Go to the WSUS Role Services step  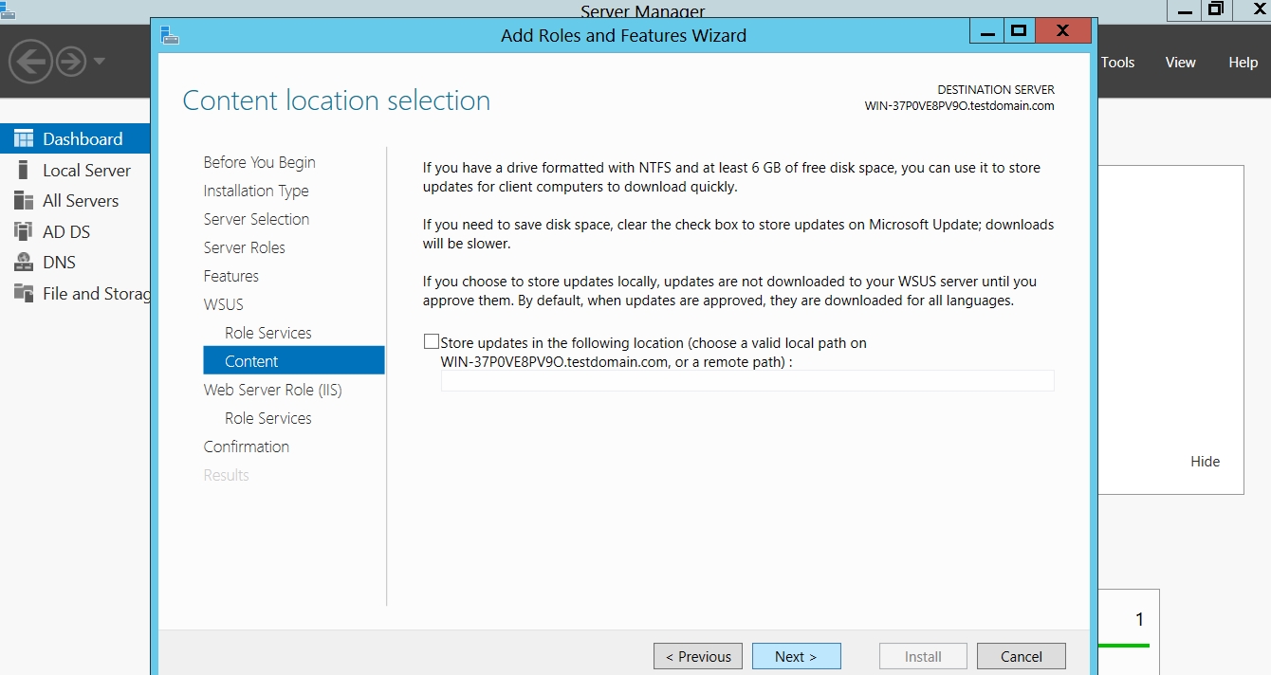pos(267,333)
